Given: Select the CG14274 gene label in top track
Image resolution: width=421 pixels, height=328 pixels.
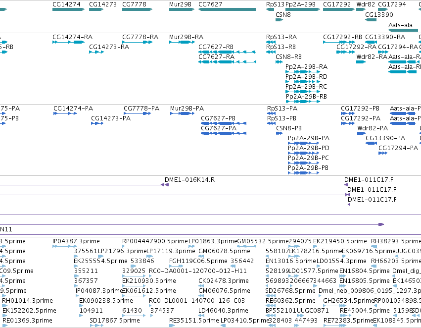Looking at the screenshot, I should (x=66, y=4).
